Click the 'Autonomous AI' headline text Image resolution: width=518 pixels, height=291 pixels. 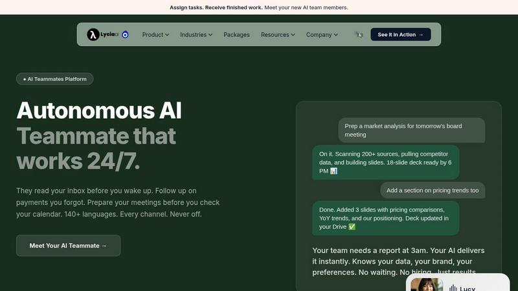pyautogui.click(x=99, y=110)
